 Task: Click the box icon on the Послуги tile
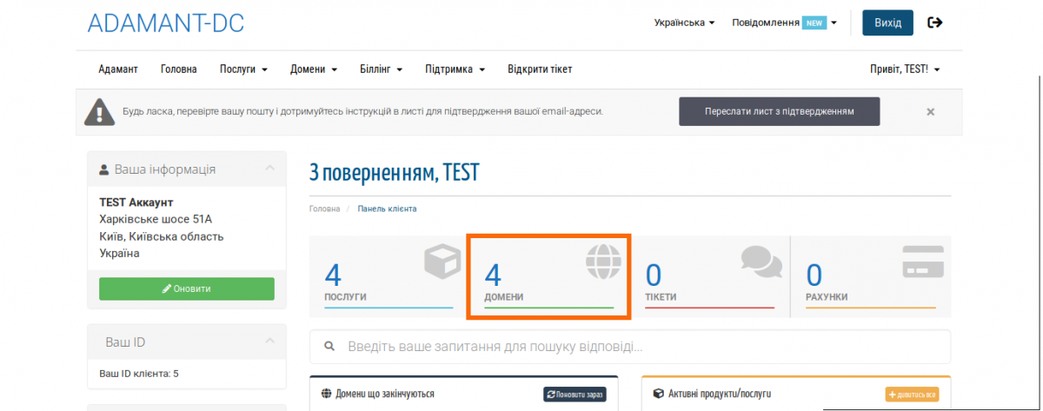pyautogui.click(x=442, y=262)
